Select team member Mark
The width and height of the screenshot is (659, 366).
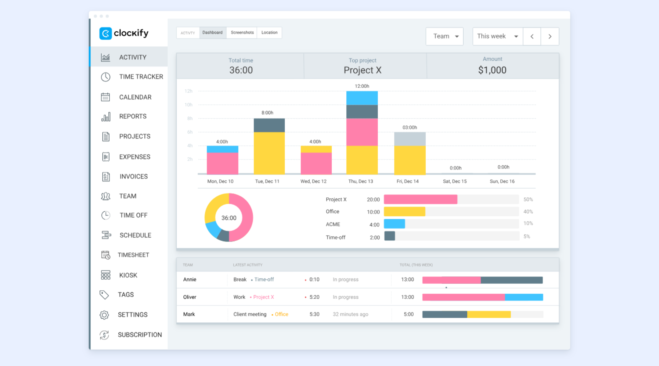(x=189, y=314)
